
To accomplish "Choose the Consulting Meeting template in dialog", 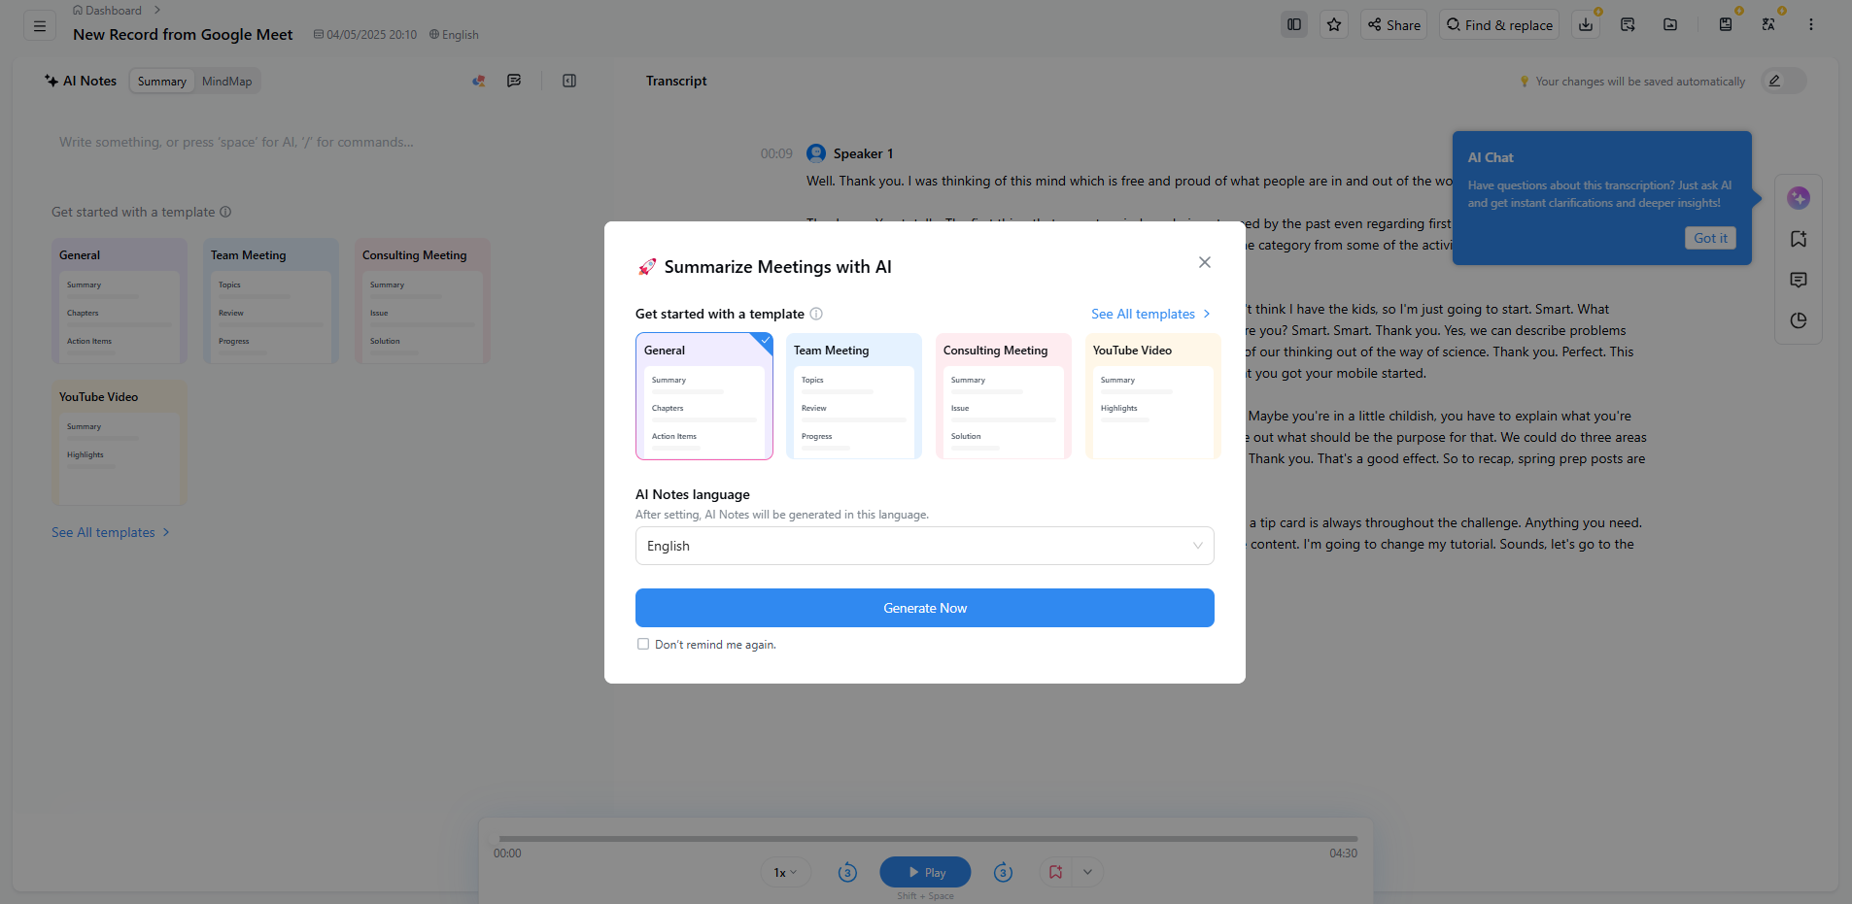I will [x=1002, y=396].
